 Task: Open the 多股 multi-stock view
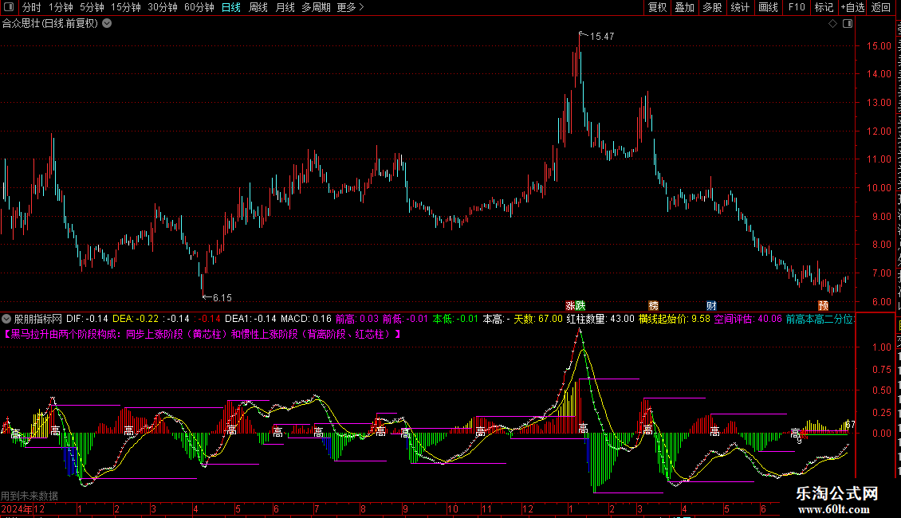[712, 7]
